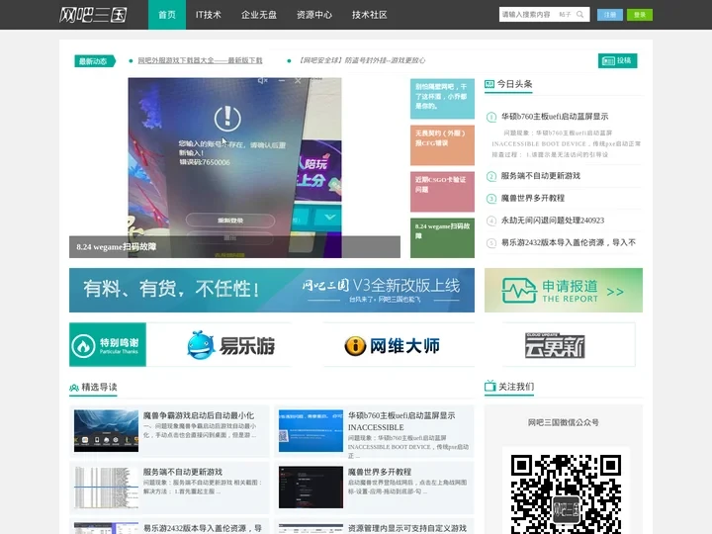
Task: Open article 华硕b760主板uefi启动蓝屏显示 INACCESSIBLE
Action: pyautogui.click(x=401, y=421)
